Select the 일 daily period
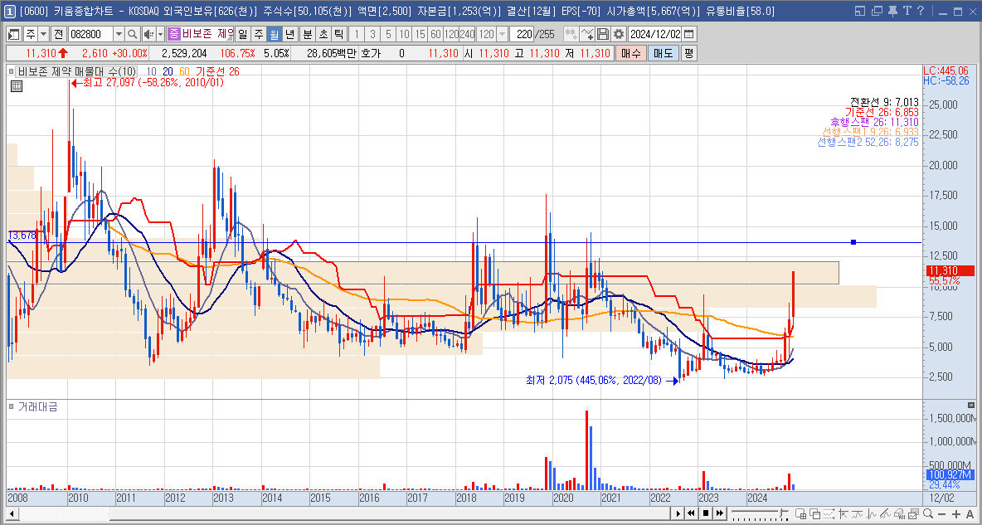Screen dimensions: 982x525 pyautogui.click(x=241, y=35)
